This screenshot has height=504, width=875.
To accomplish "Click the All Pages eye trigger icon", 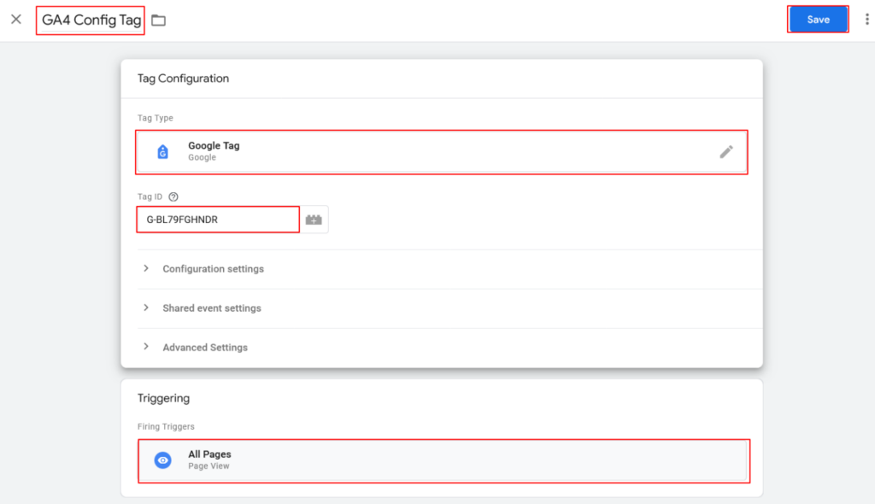I will [163, 460].
